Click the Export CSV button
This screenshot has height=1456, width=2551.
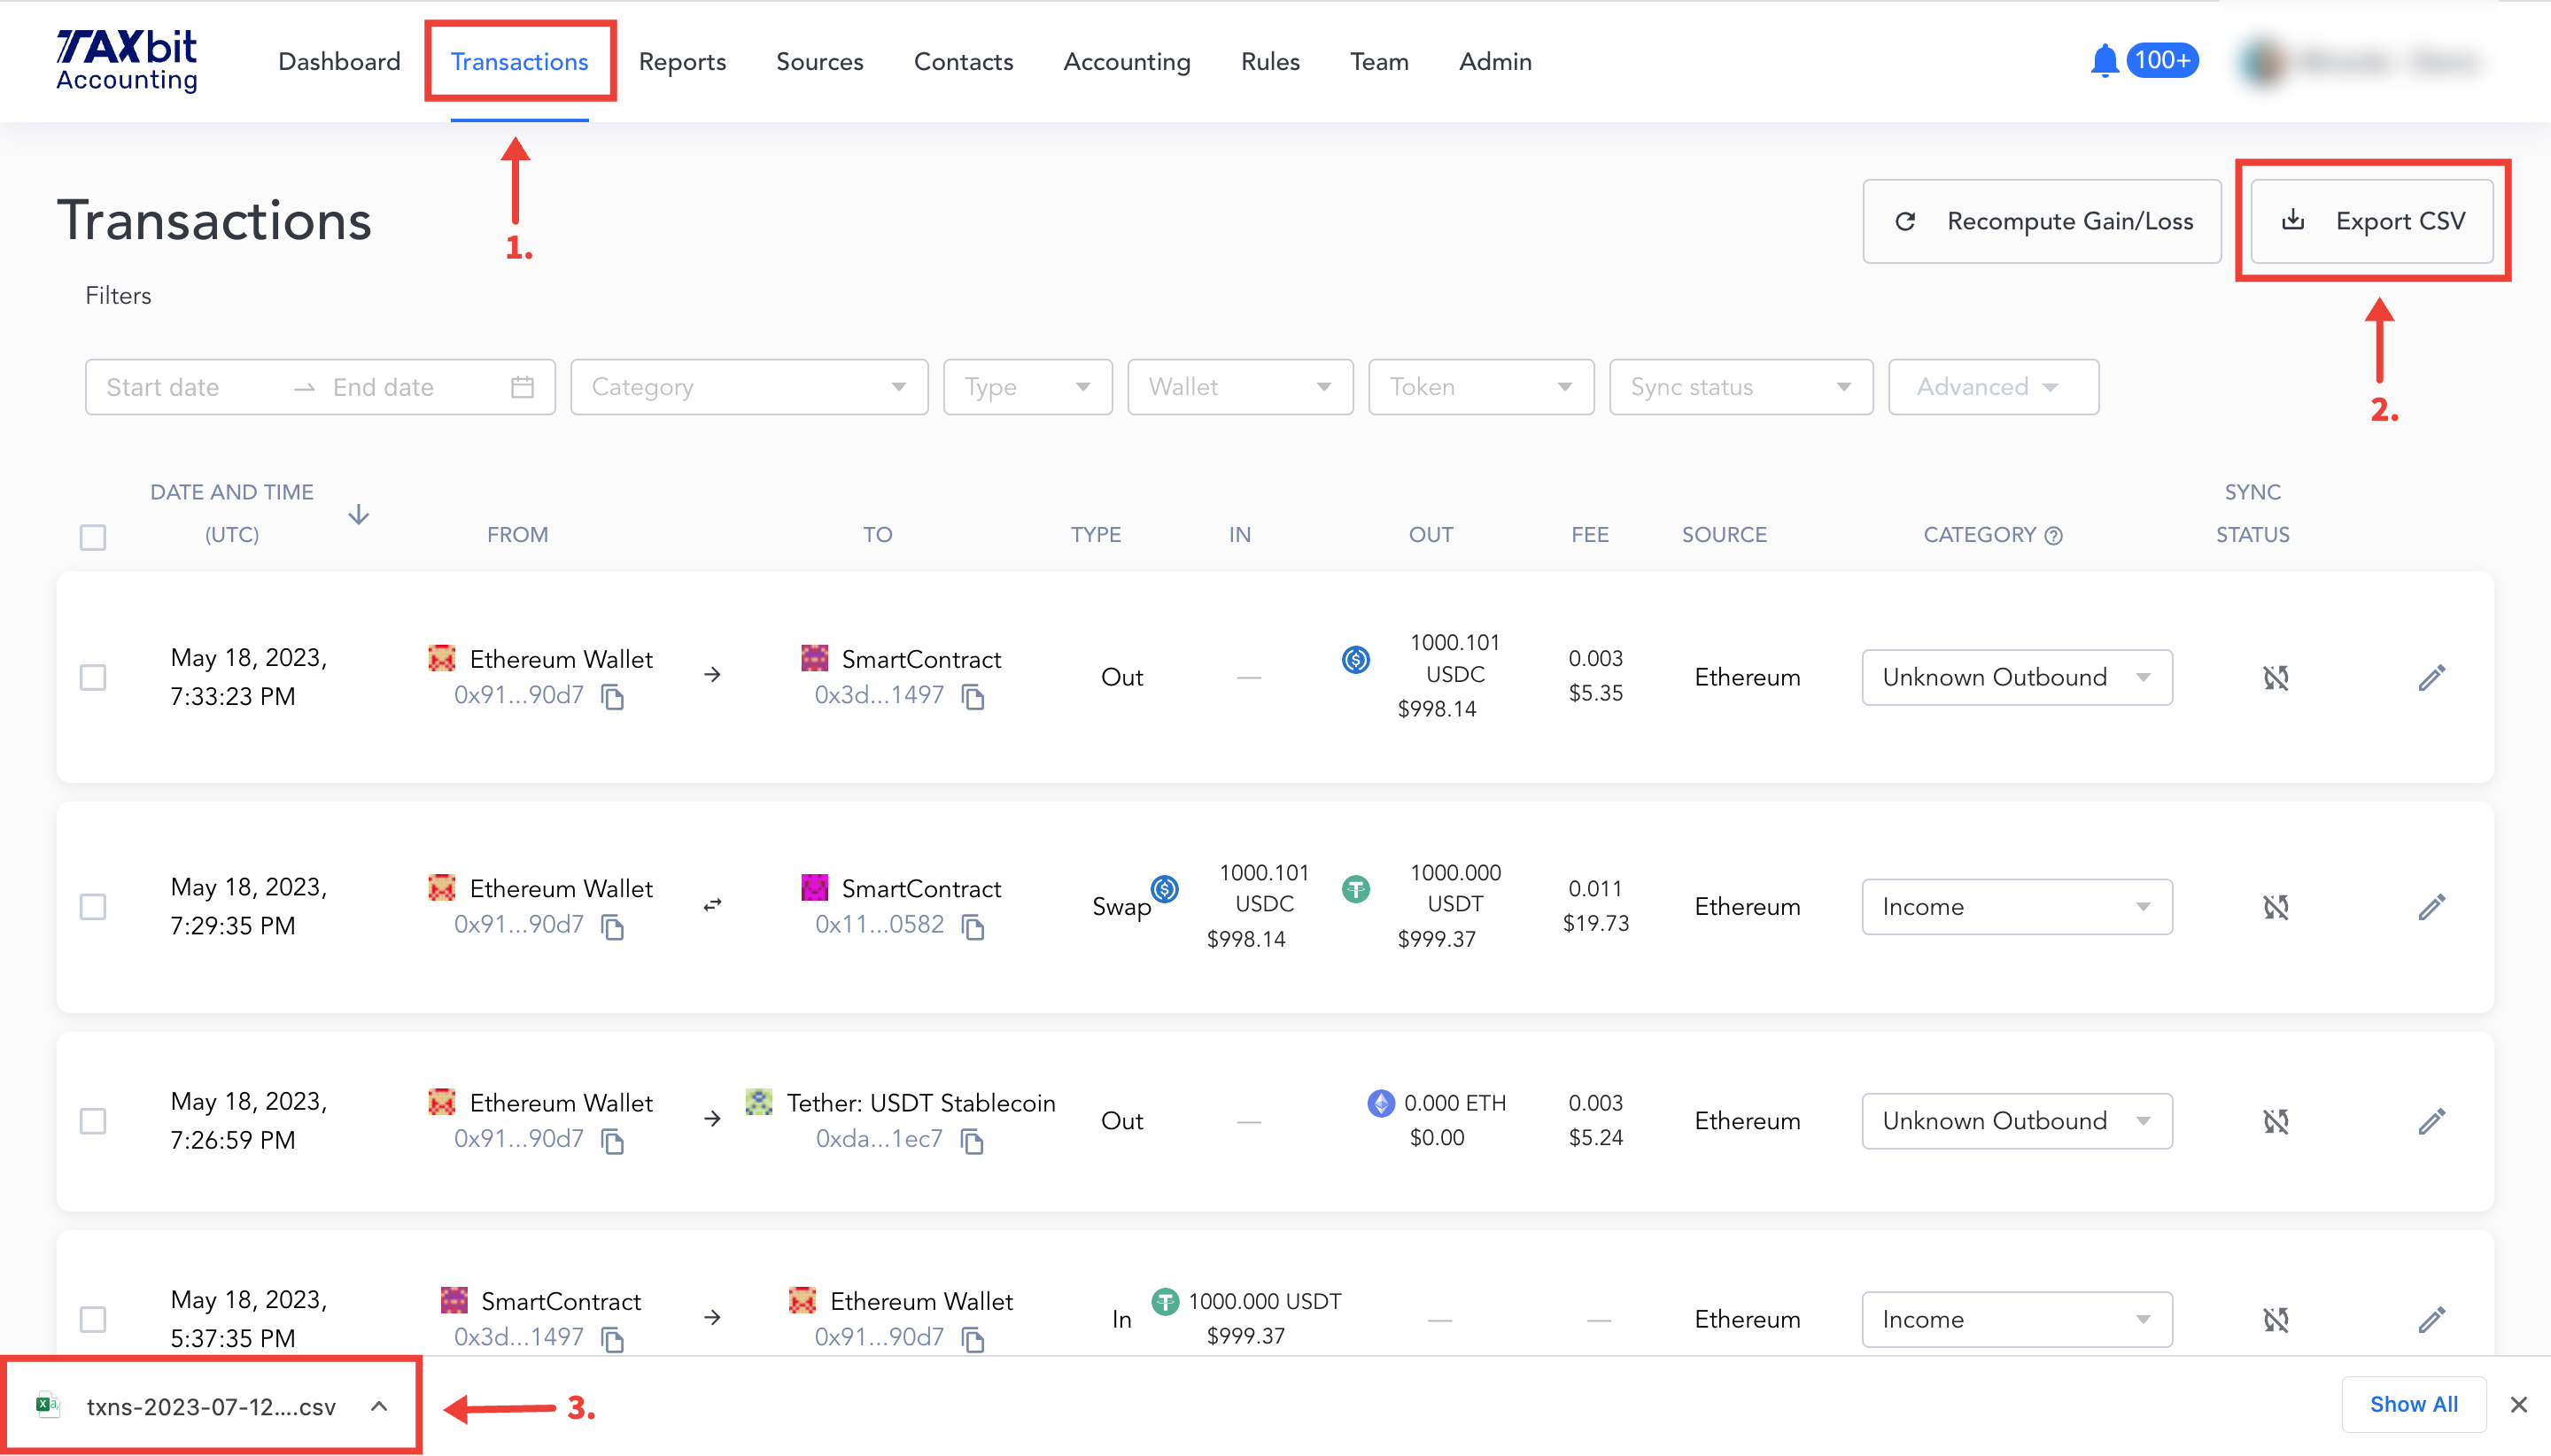tap(2372, 221)
